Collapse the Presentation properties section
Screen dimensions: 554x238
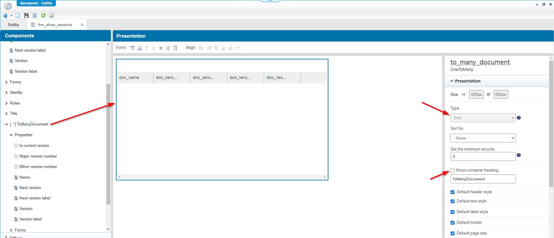[452, 81]
